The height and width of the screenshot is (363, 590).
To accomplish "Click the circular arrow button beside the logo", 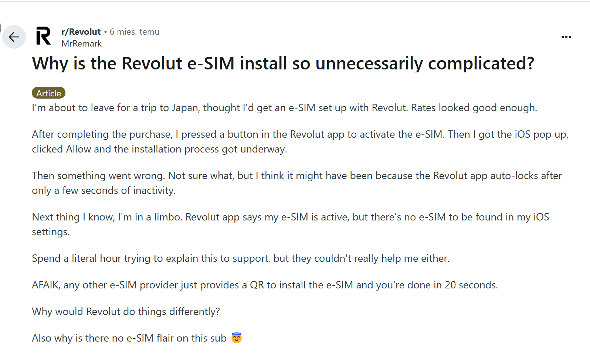I will point(14,37).
